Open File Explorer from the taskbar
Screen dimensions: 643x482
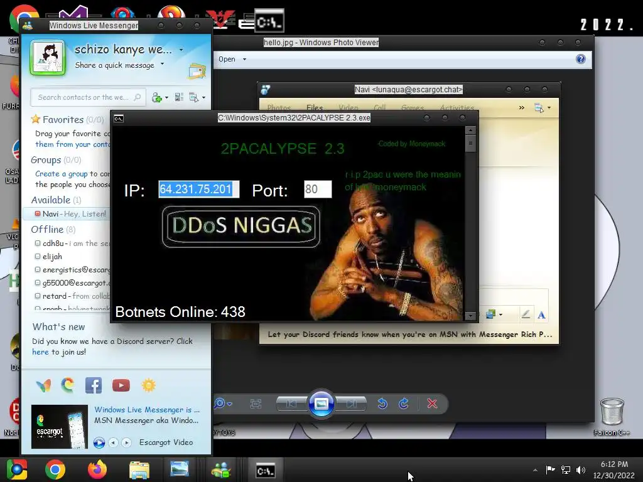point(139,469)
